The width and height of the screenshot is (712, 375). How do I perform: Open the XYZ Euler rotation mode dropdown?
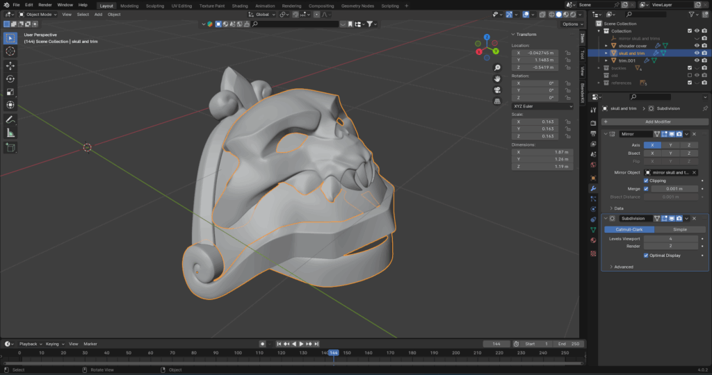pos(542,106)
